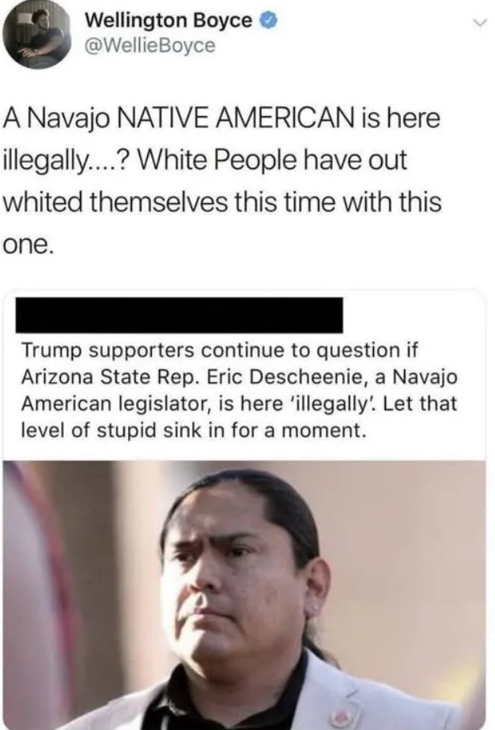Open the redacted quoted author bar
This screenshot has width=495, height=730.
(x=179, y=316)
